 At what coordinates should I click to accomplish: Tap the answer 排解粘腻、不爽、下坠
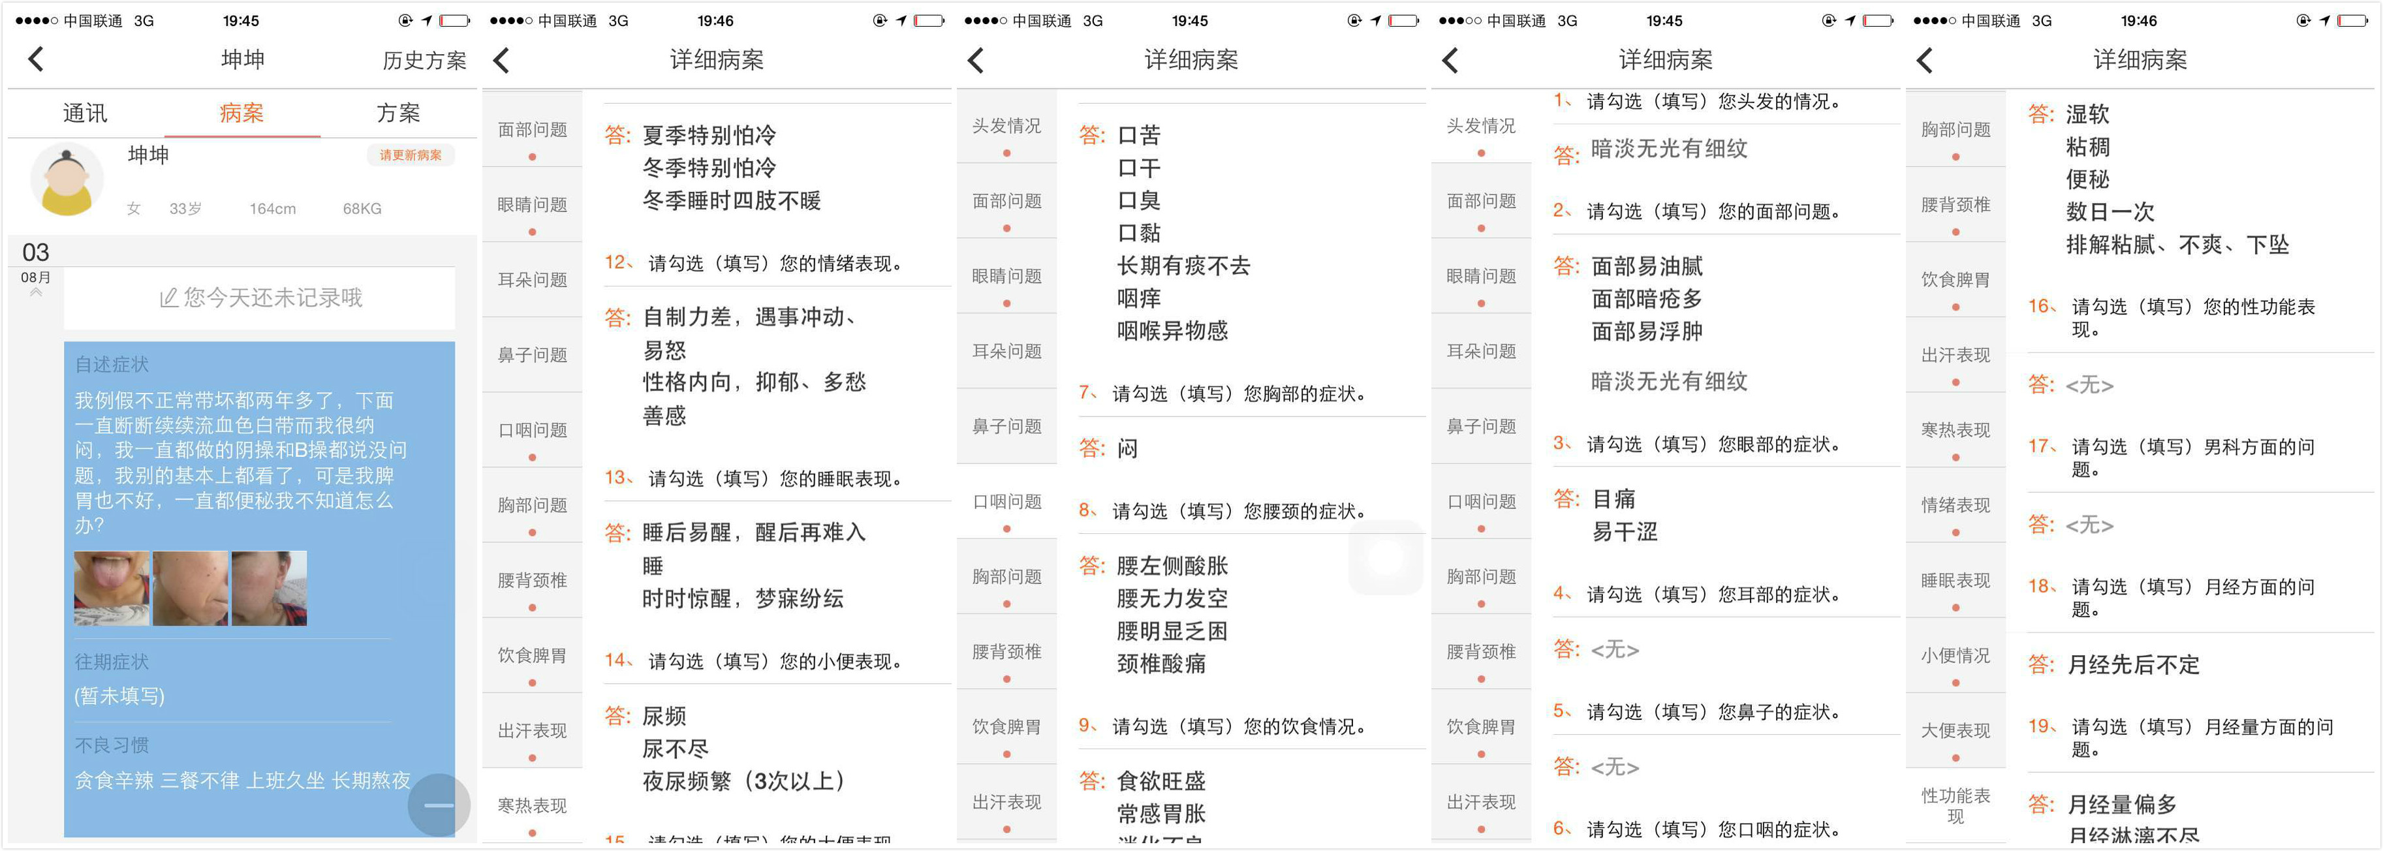(2177, 244)
